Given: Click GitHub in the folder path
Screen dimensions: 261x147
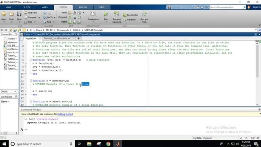Looking at the screenshot, I should click(77, 30).
